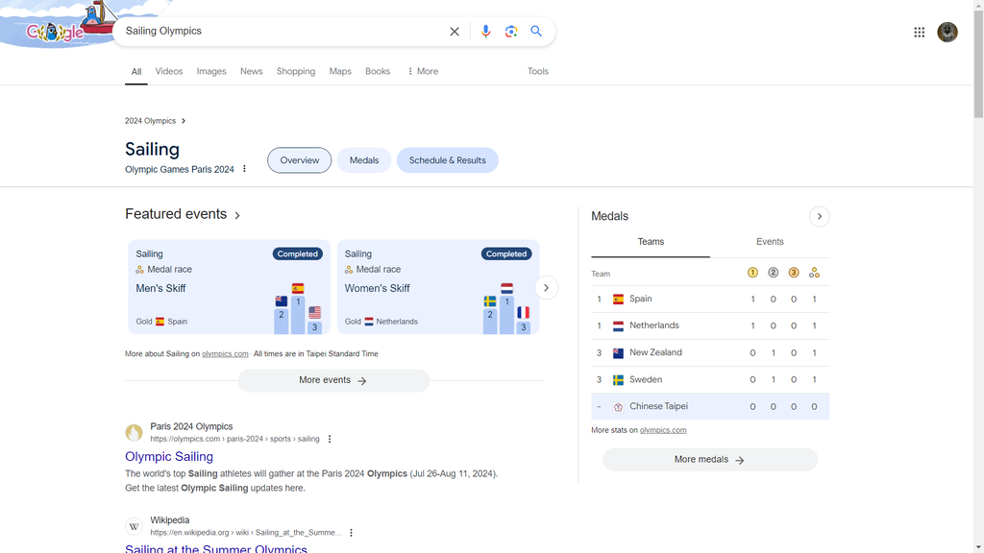The width and height of the screenshot is (984, 553).
Task: Click the Netherlands flag on Women's Skiff podium
Action: pos(507,288)
